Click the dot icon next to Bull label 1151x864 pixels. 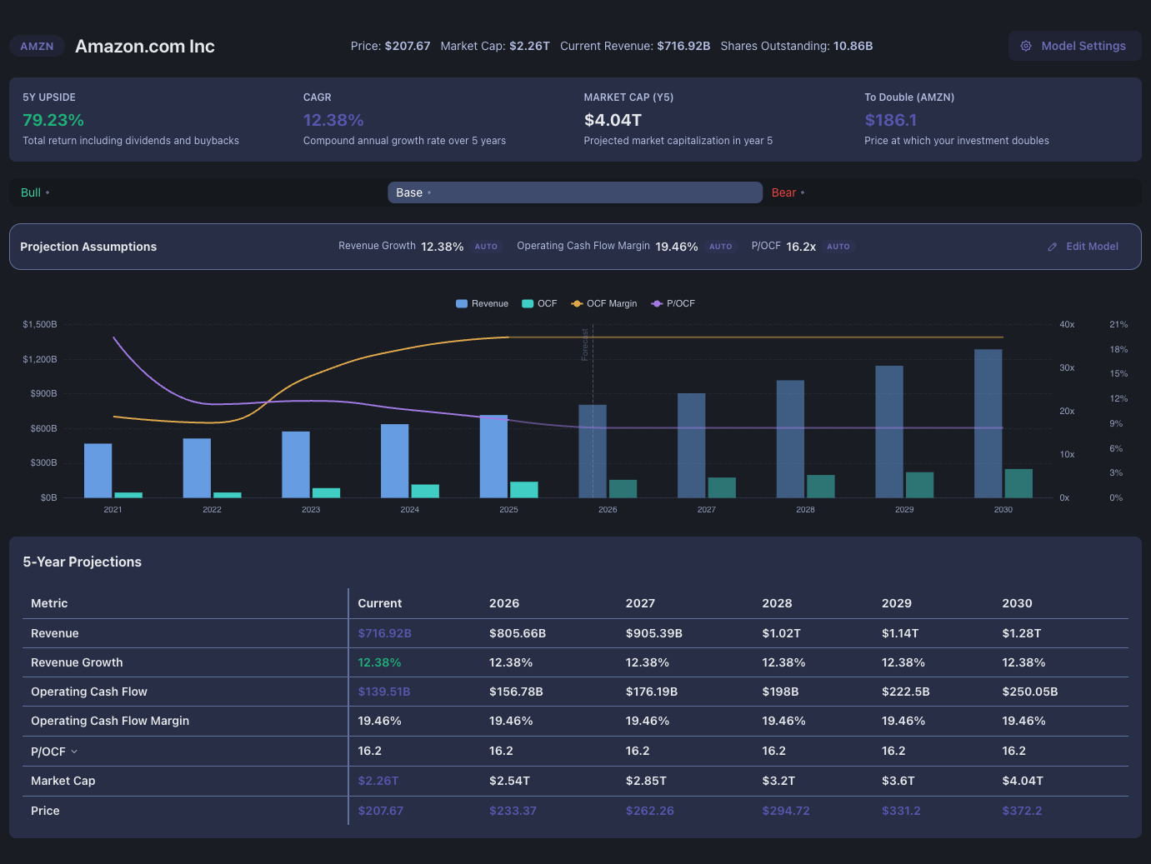click(48, 192)
